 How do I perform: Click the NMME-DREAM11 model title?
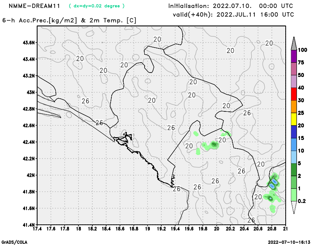pyautogui.click(x=34, y=6)
